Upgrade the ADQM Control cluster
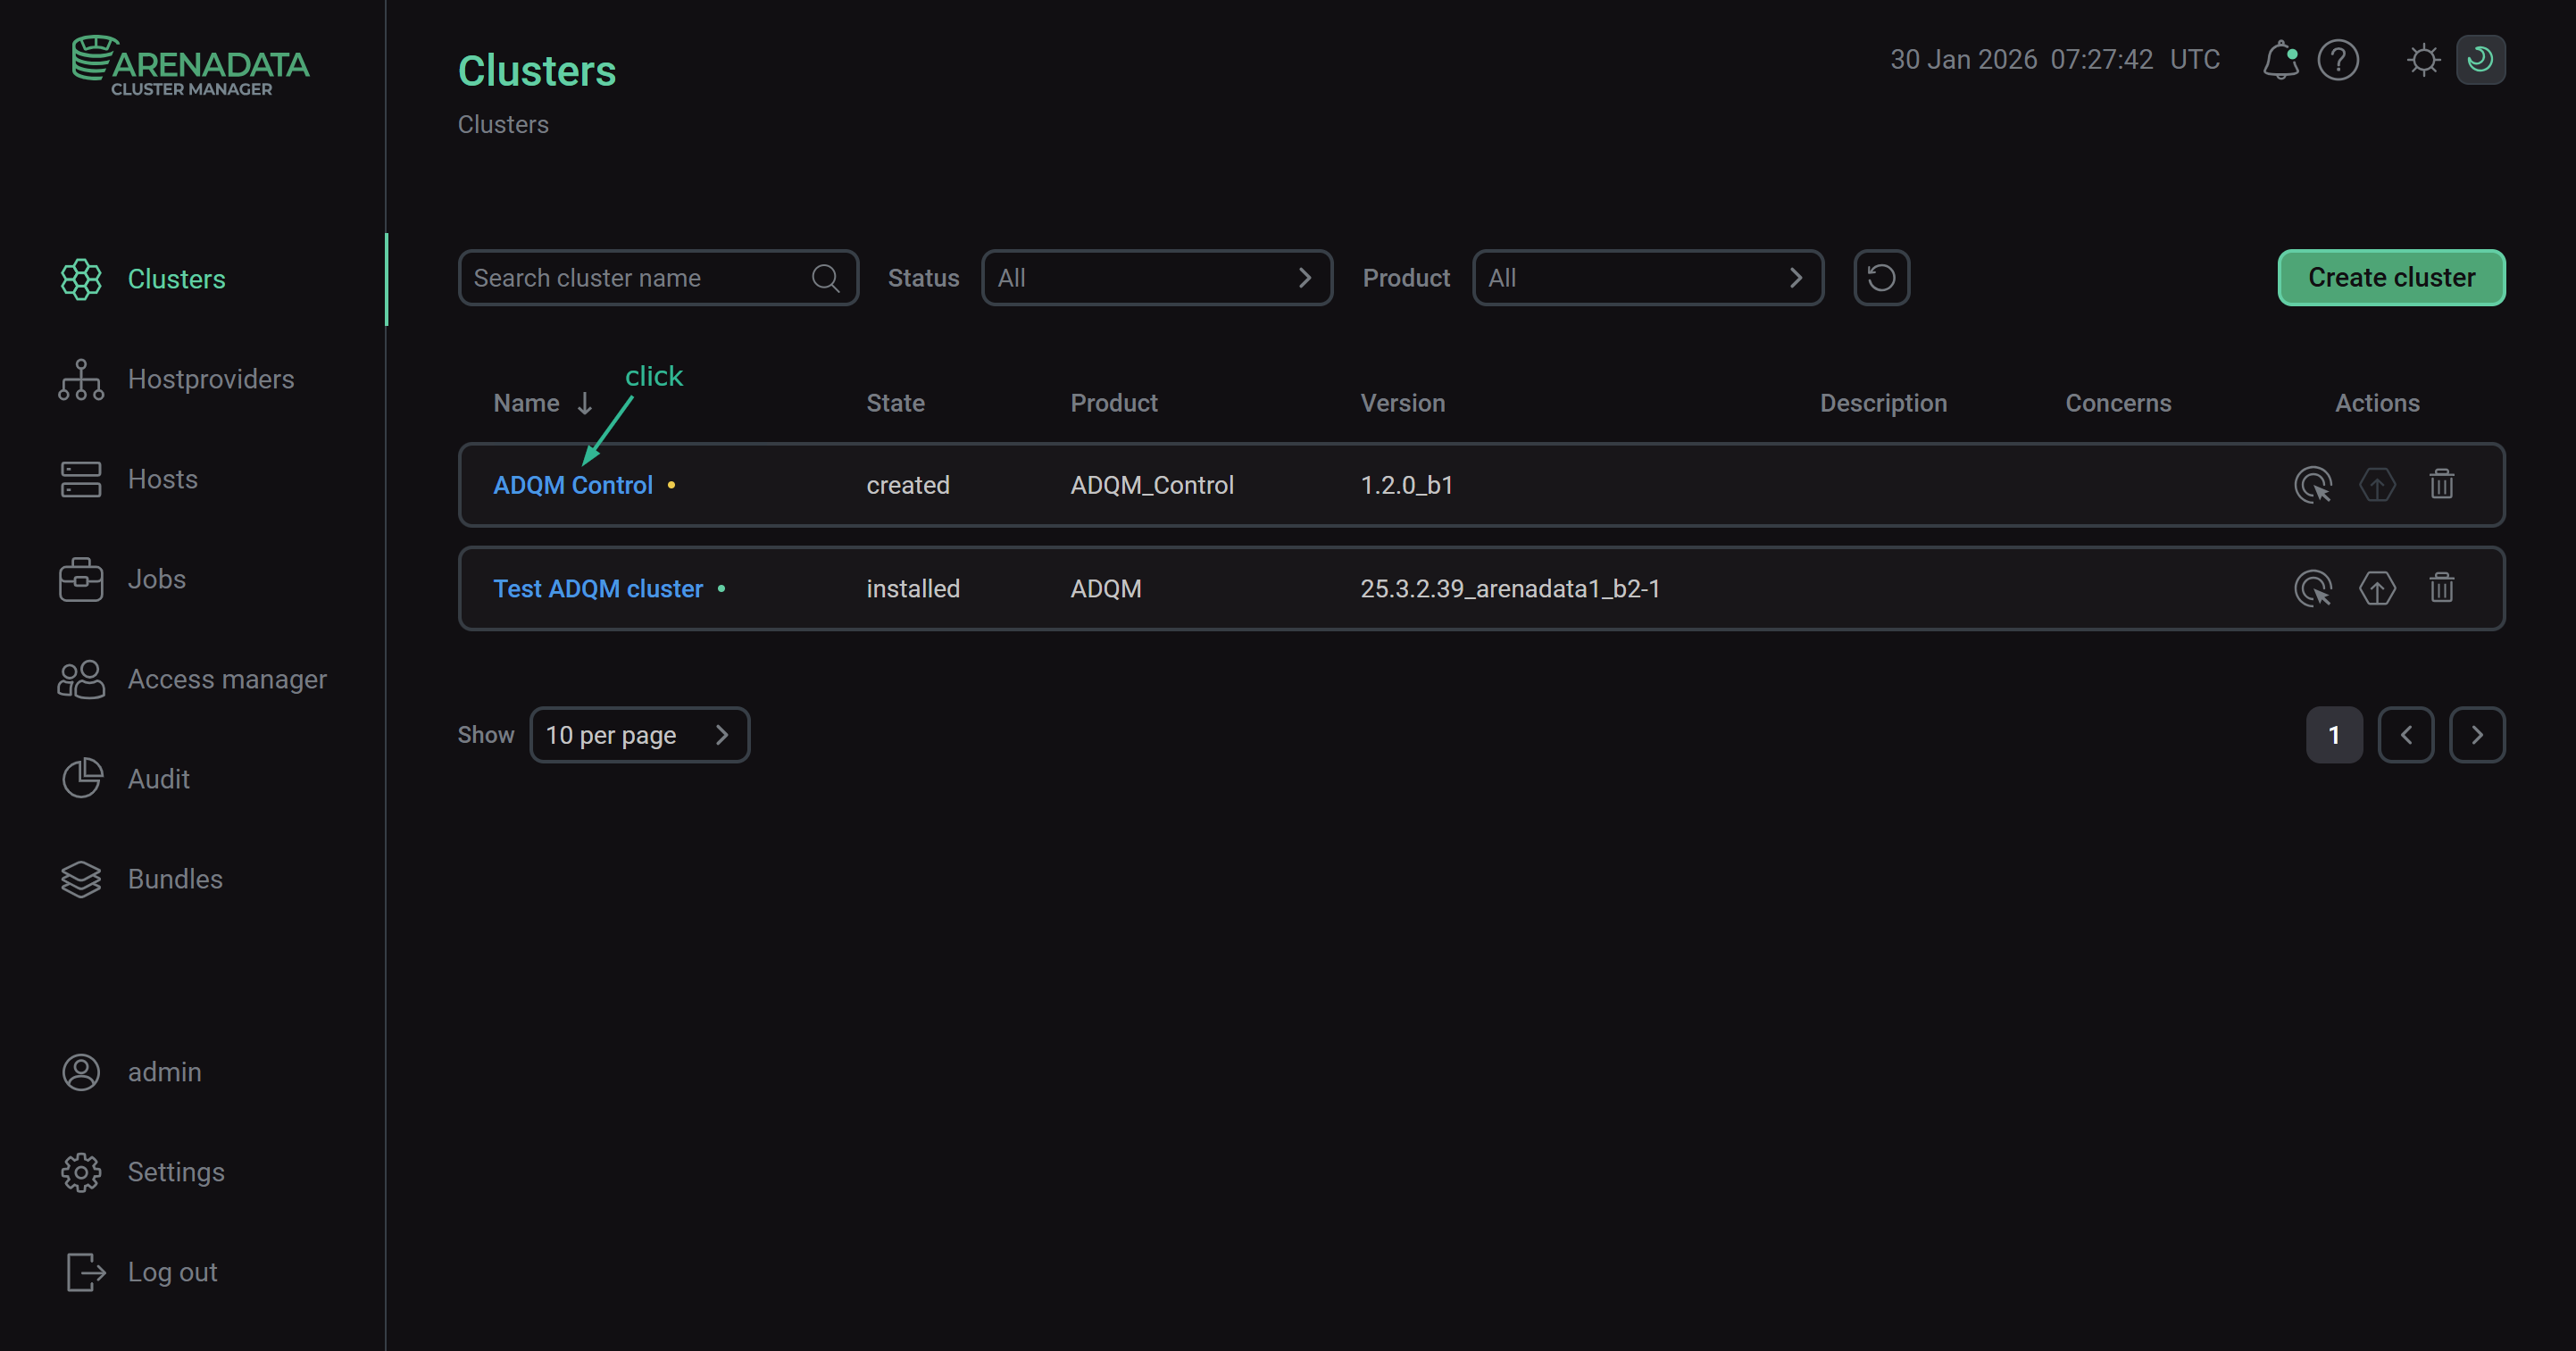This screenshot has width=2576, height=1351. click(x=2378, y=485)
